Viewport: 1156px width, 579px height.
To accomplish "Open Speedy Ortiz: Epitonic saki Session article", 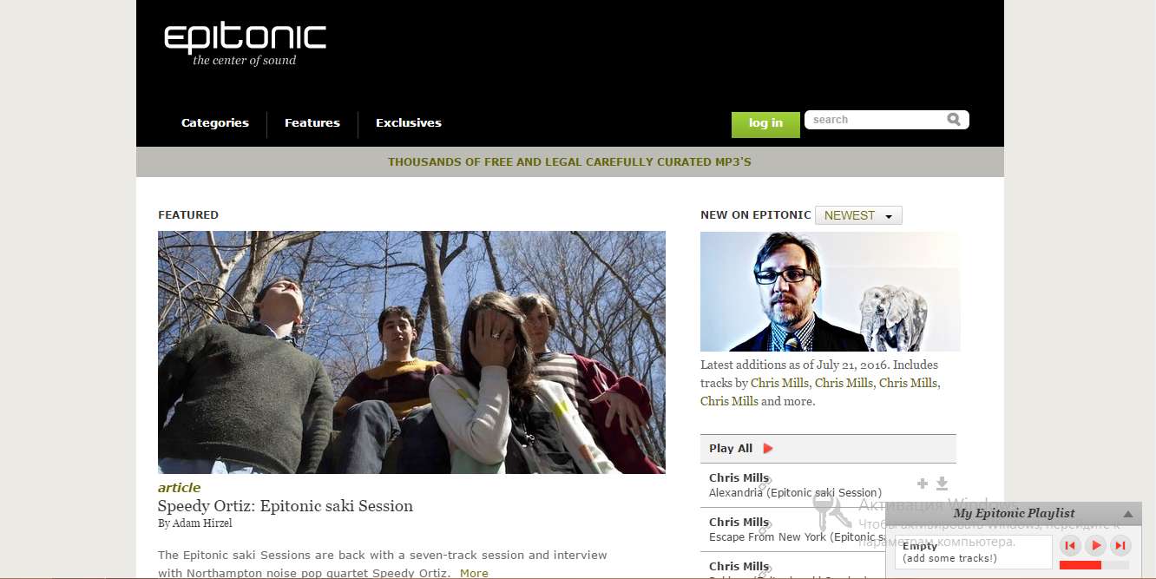I will [x=286, y=506].
